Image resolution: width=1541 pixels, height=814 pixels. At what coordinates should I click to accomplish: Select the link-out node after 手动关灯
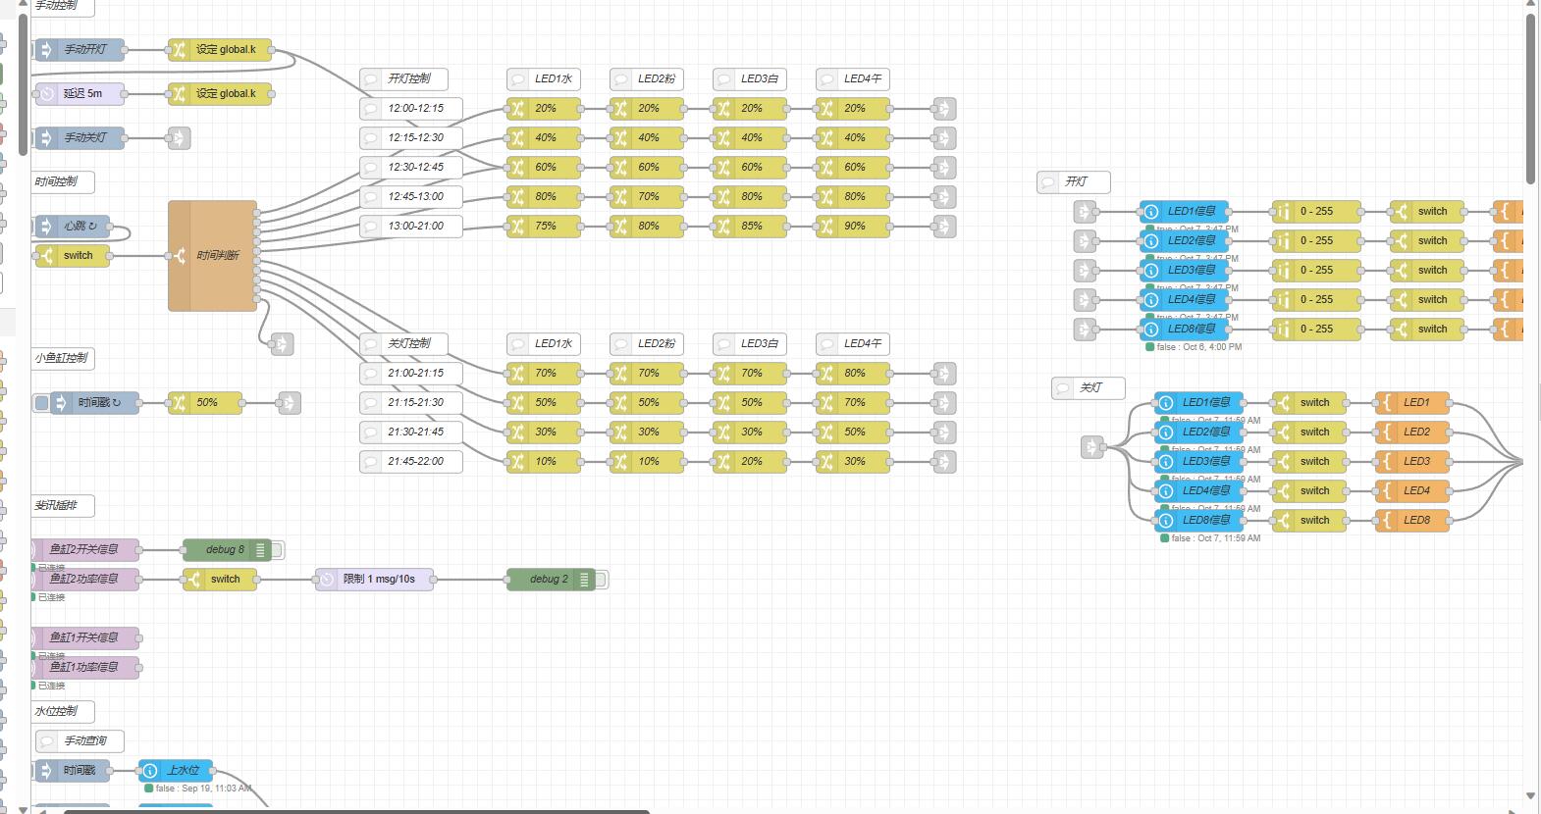pos(179,138)
